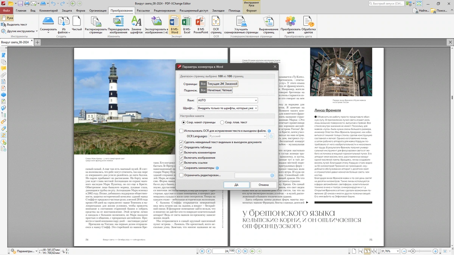The height and width of the screenshot is (255, 454).
Task: Click the zoom in plus icon in the status bar
Action: coord(435,251)
